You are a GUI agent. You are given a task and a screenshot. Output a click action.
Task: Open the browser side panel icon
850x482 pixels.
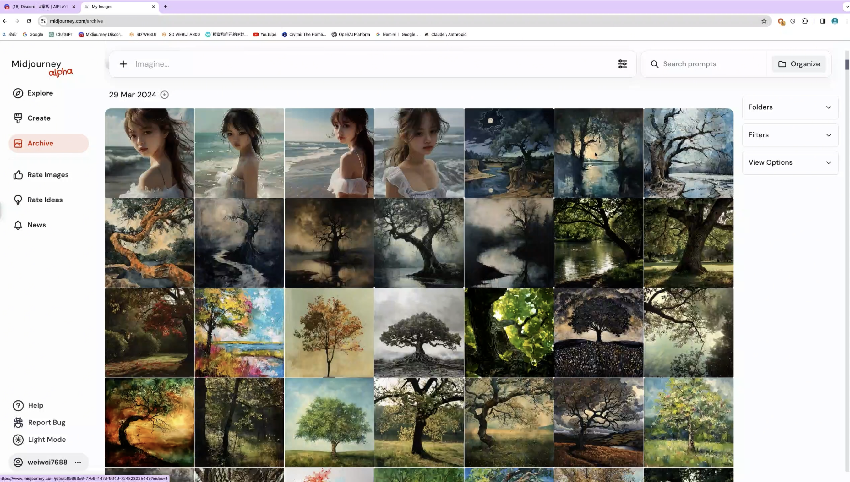pyautogui.click(x=823, y=21)
